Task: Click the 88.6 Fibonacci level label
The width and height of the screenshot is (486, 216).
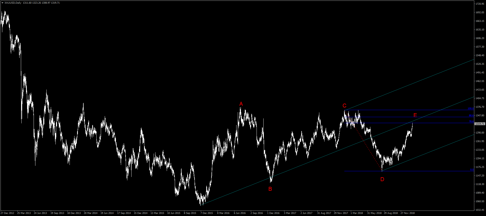Action: [471, 116]
